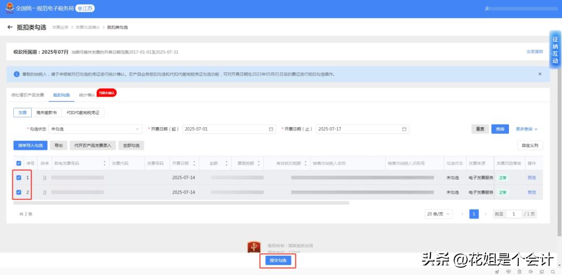Select the 代扣代缴完税凭证 sub-tab
The height and width of the screenshot is (275, 562).
click(x=83, y=113)
